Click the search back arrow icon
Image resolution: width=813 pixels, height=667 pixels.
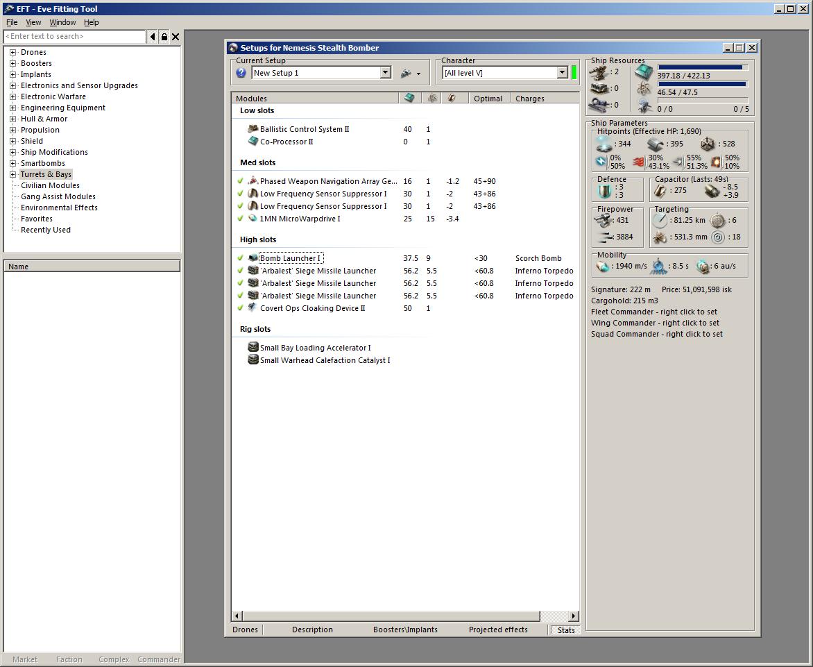pos(153,37)
